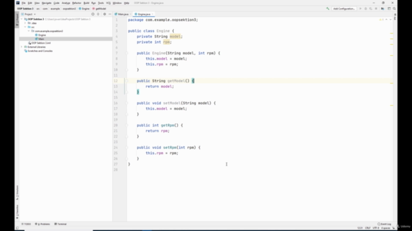Close the Engine.java tab
This screenshot has height=231, width=412.
153,14
